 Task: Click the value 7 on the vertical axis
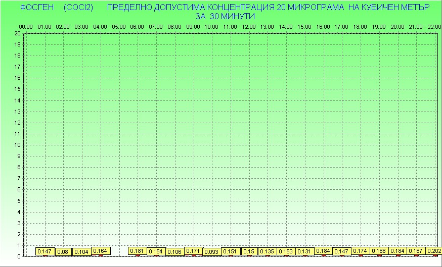[19, 178]
